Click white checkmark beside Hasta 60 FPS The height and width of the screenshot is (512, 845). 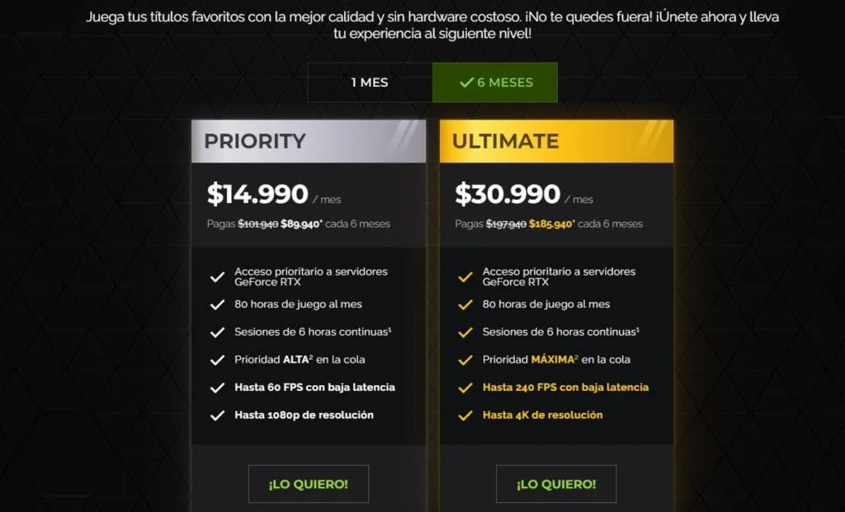coord(217,388)
